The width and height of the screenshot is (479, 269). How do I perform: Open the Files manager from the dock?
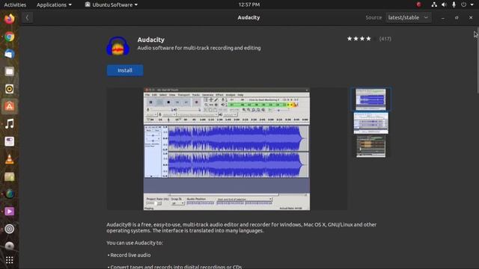click(10, 72)
